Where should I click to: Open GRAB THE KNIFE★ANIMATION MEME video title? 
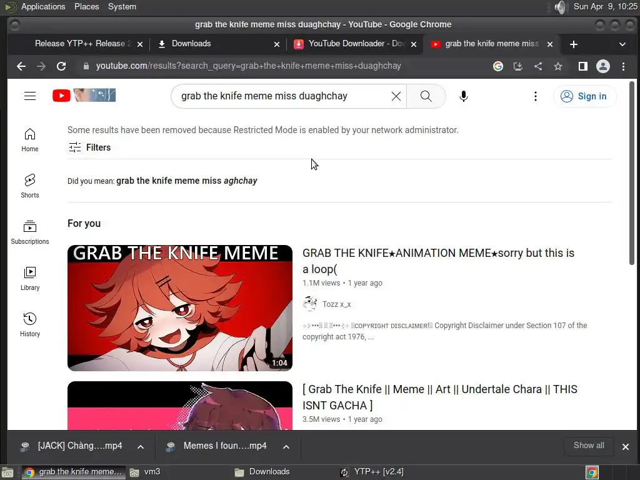(438, 261)
